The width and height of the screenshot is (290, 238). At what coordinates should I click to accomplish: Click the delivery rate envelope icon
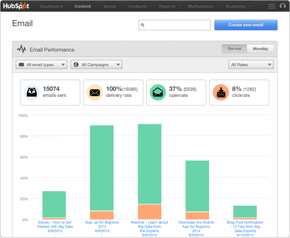(95, 93)
